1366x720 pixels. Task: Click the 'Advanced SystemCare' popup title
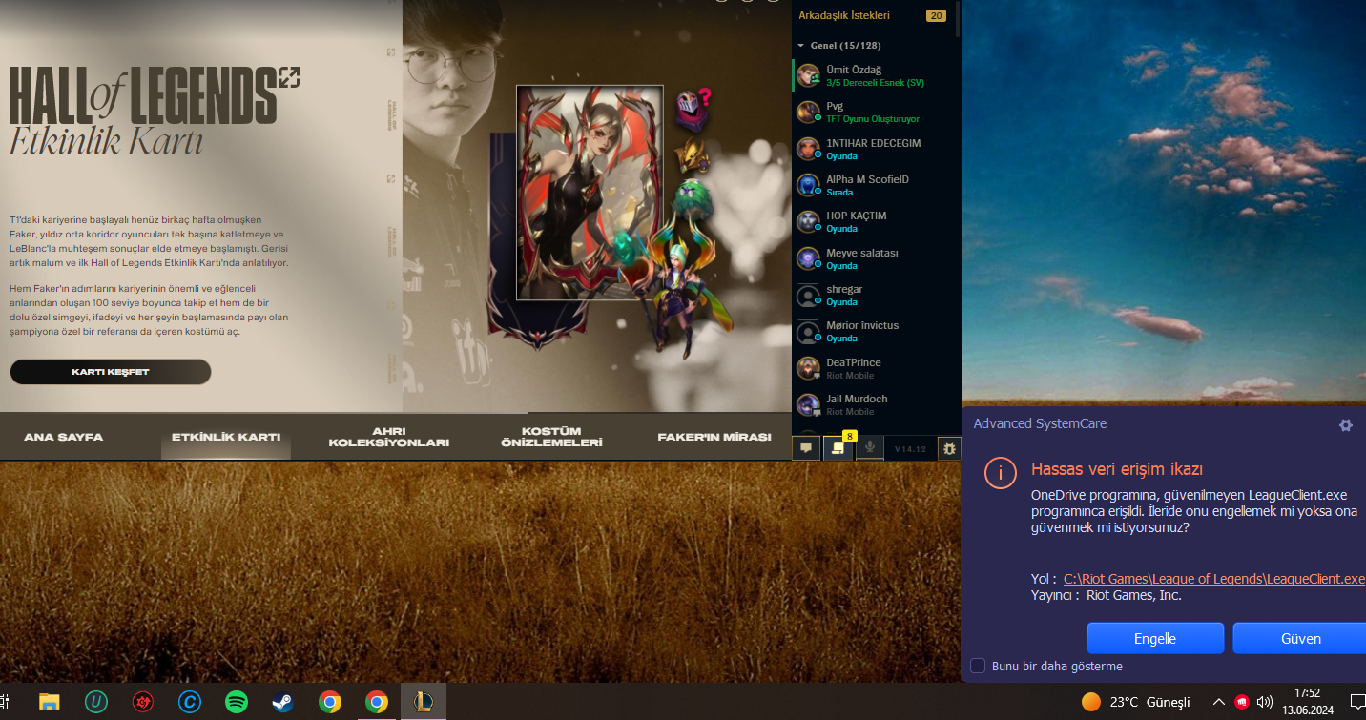coord(1040,423)
